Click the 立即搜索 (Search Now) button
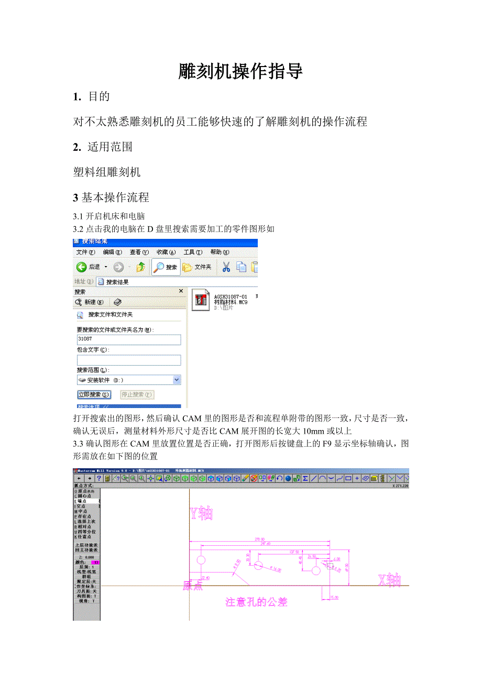Screen dimensions: 482x682 click(94, 394)
